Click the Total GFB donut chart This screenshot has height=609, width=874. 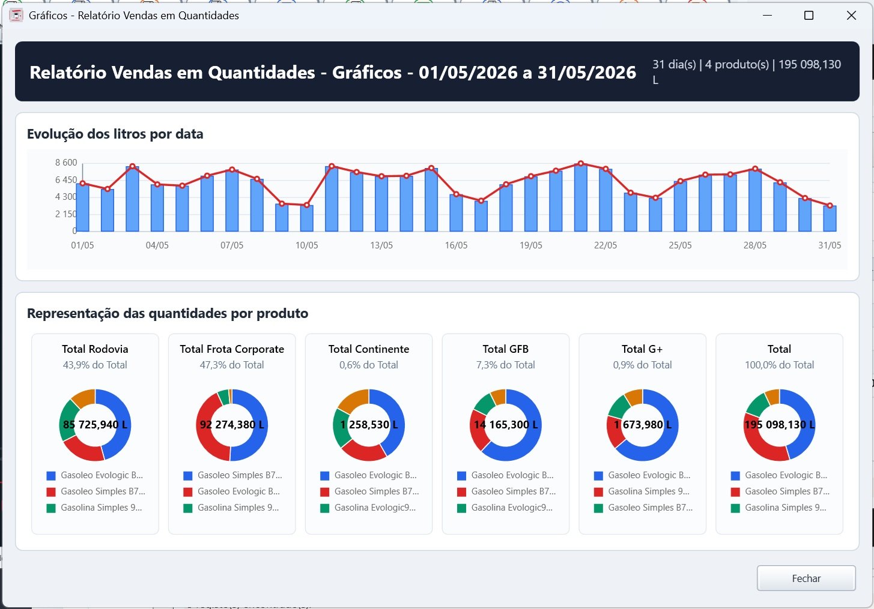[506, 425]
